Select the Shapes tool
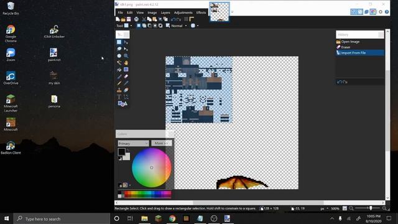Viewport: 398px width, 224px height. click(123, 104)
